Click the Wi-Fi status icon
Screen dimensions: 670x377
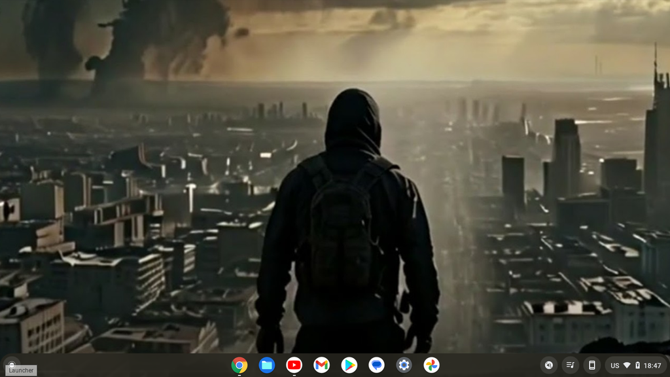[627, 365]
